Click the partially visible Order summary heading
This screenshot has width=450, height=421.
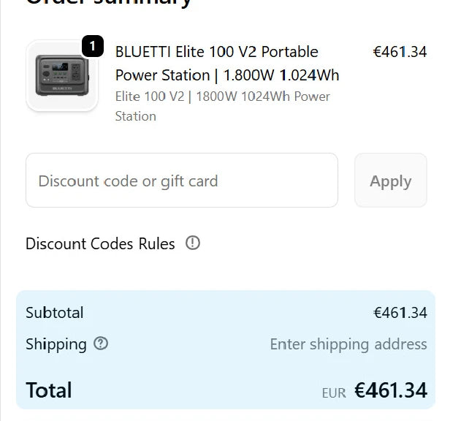(x=110, y=3)
